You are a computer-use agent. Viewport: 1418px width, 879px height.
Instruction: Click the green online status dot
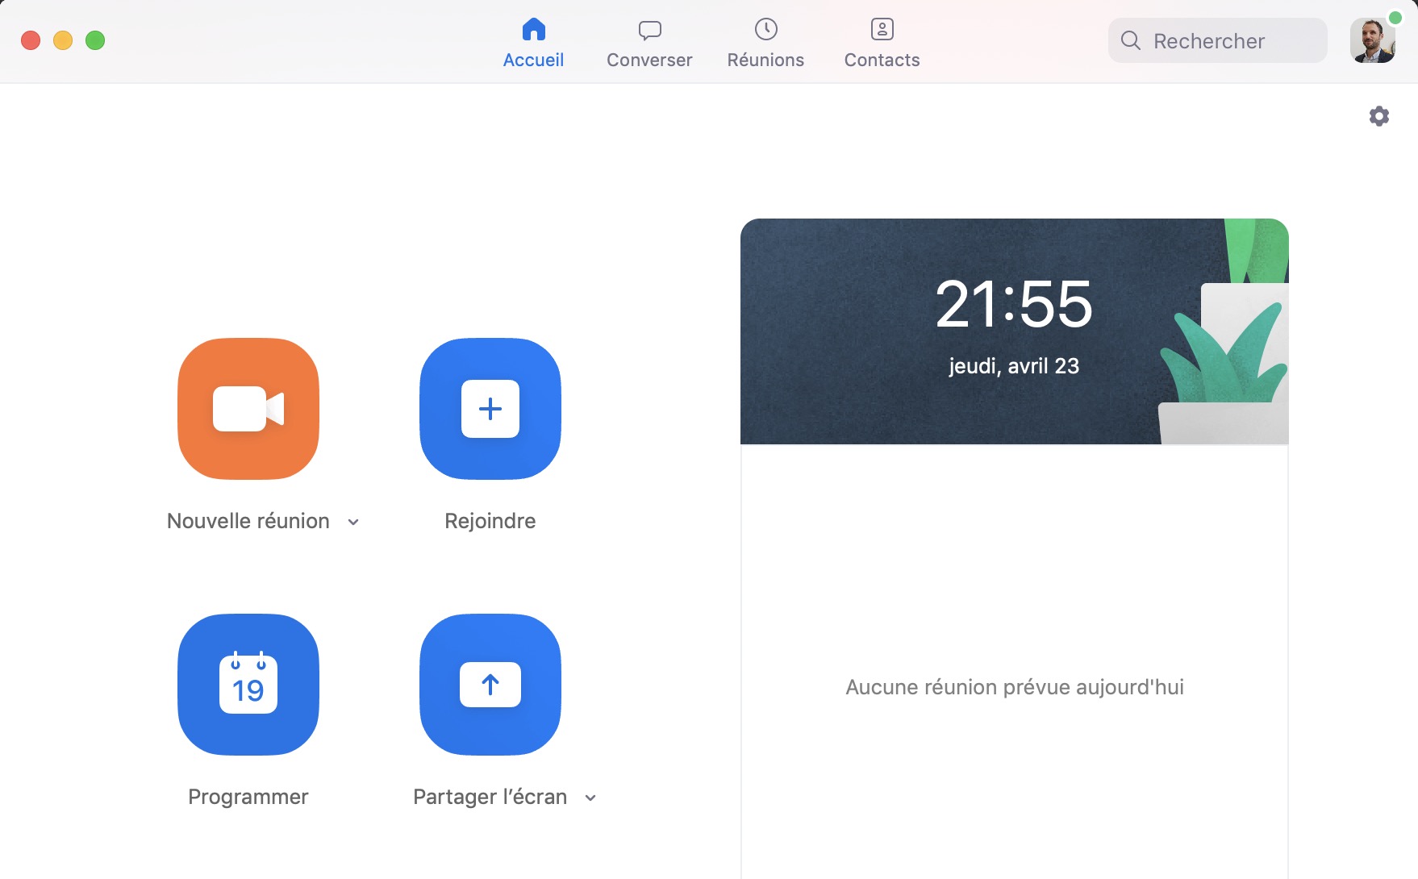1395,18
